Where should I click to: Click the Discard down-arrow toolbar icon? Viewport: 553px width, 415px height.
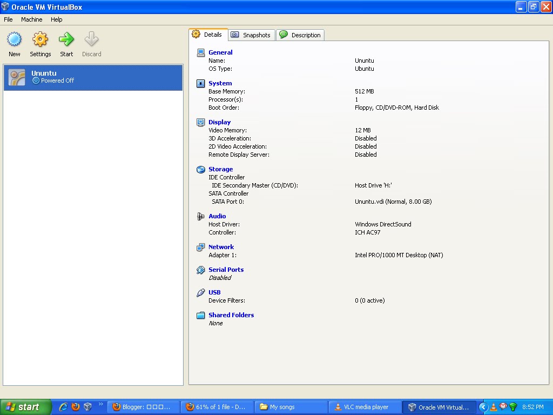[91, 39]
